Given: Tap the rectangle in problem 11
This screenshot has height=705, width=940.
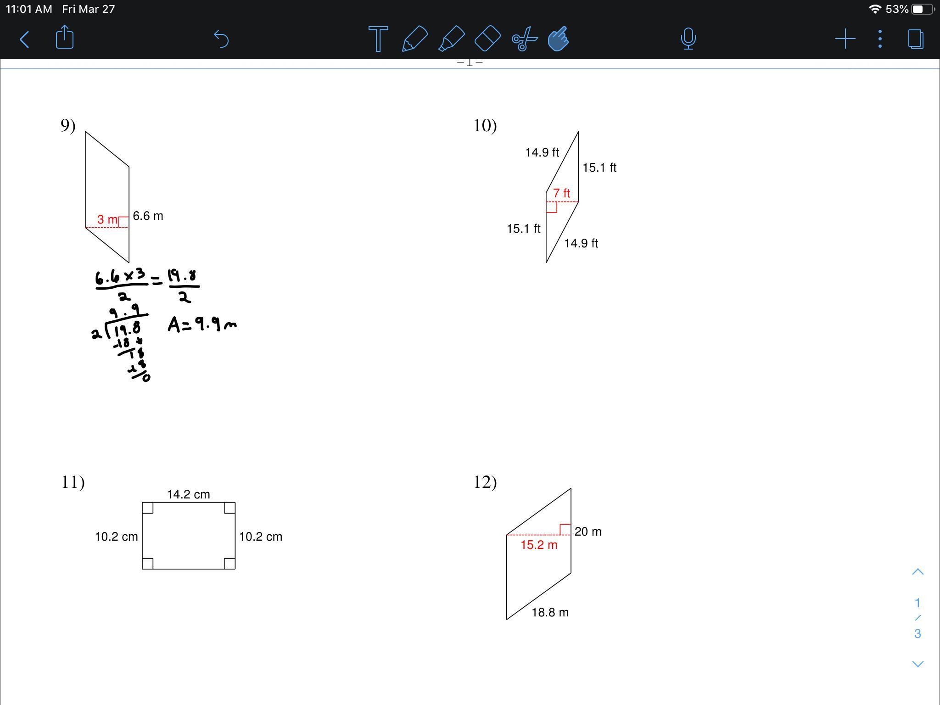Looking at the screenshot, I should 189,536.
